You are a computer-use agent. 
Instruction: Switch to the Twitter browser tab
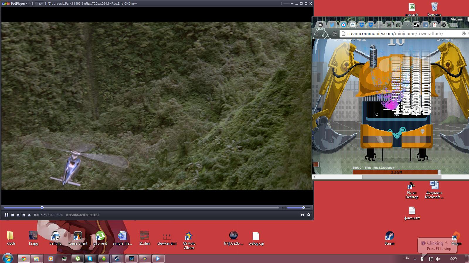click(x=332, y=25)
